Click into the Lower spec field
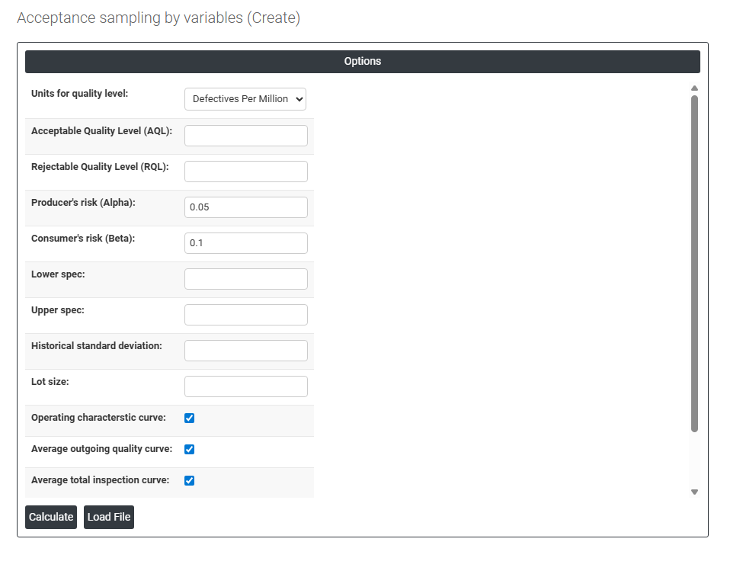The height and width of the screenshot is (574, 743). (x=245, y=279)
